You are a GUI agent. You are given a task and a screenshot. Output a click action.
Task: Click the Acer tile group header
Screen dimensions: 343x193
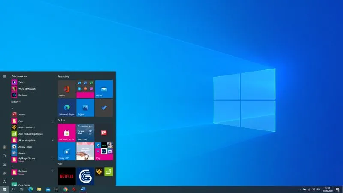click(60, 164)
